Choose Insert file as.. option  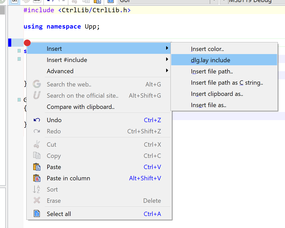[x=208, y=105]
